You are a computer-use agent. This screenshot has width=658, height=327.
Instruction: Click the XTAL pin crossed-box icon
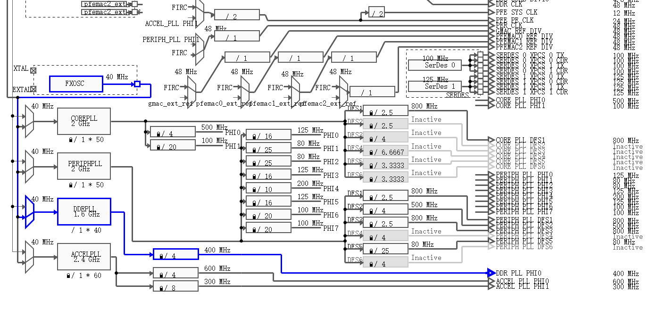pos(33,70)
